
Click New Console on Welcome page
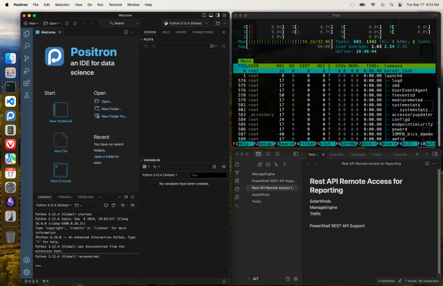click(x=61, y=173)
